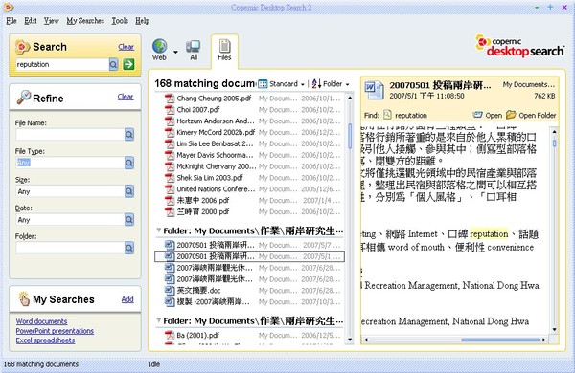Click the Copernic Desktop Search logo
The height and width of the screenshot is (373, 575).
(x=519, y=47)
